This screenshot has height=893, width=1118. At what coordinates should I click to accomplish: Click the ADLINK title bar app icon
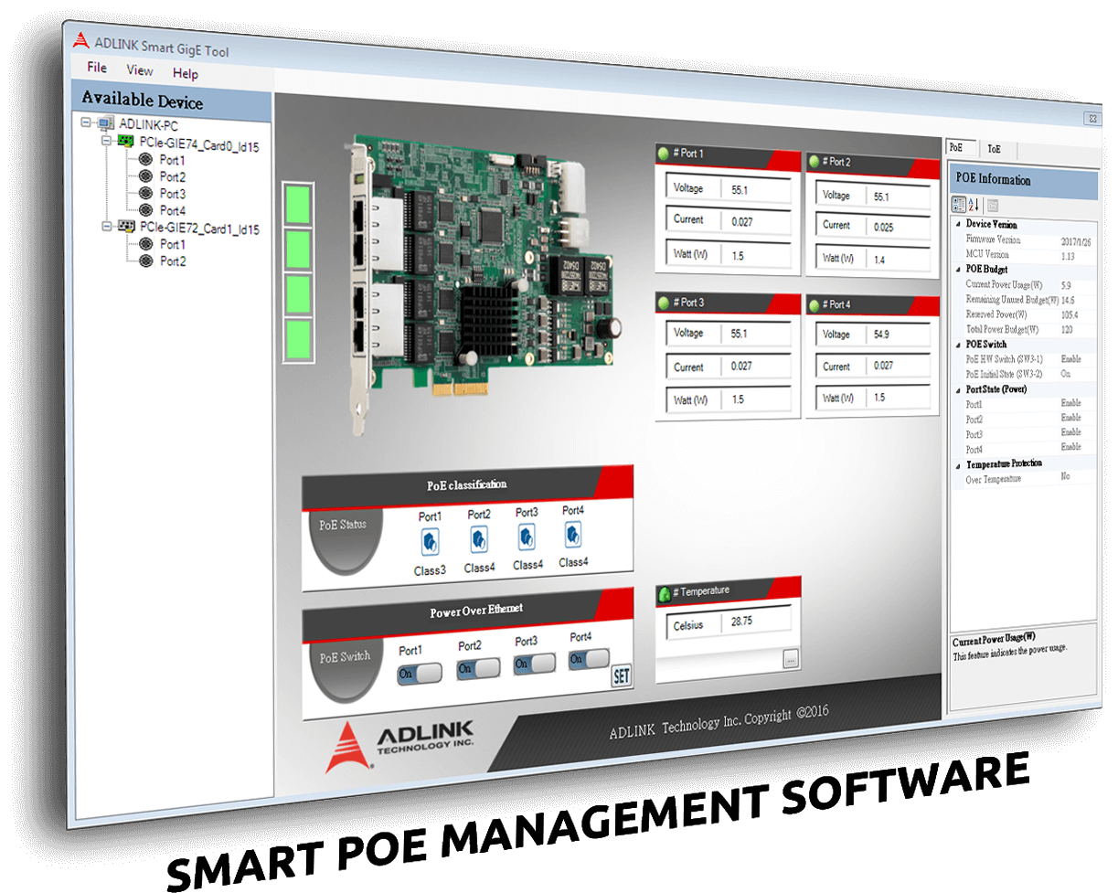[x=80, y=40]
